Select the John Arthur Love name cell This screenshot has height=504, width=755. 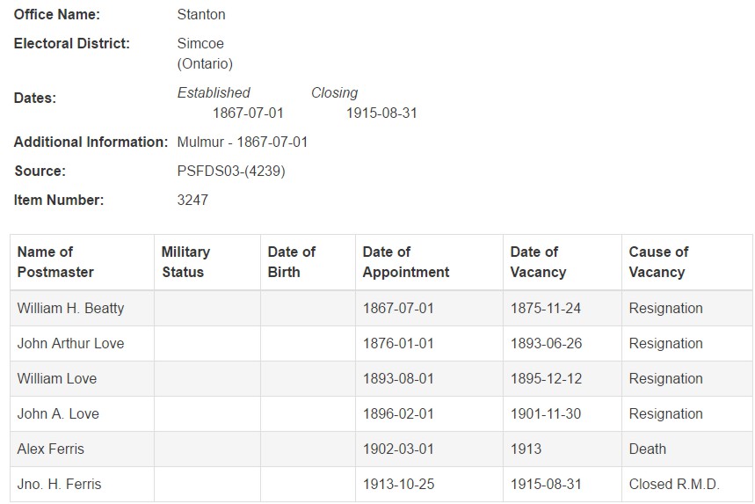[70, 344]
